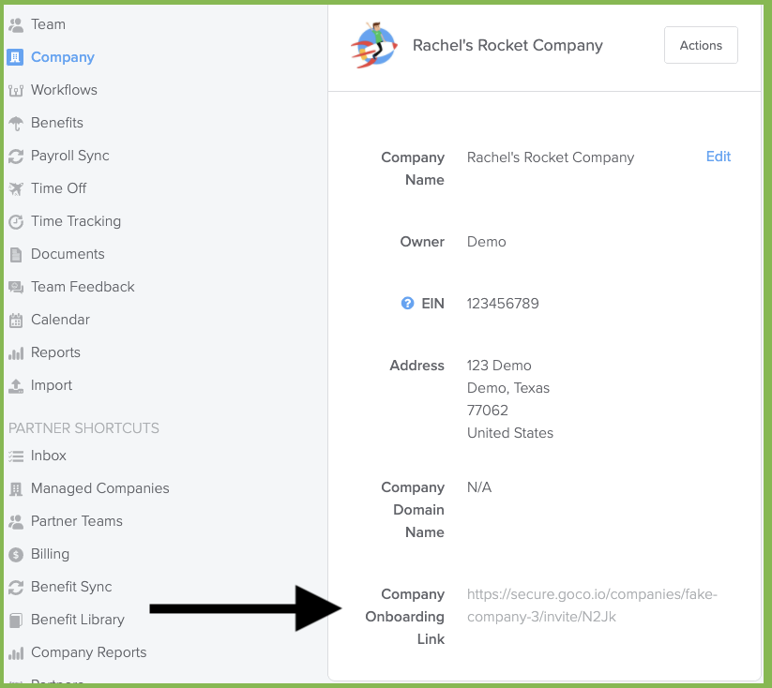This screenshot has width=772, height=688.
Task: Click the Team people icon
Action: 16,24
